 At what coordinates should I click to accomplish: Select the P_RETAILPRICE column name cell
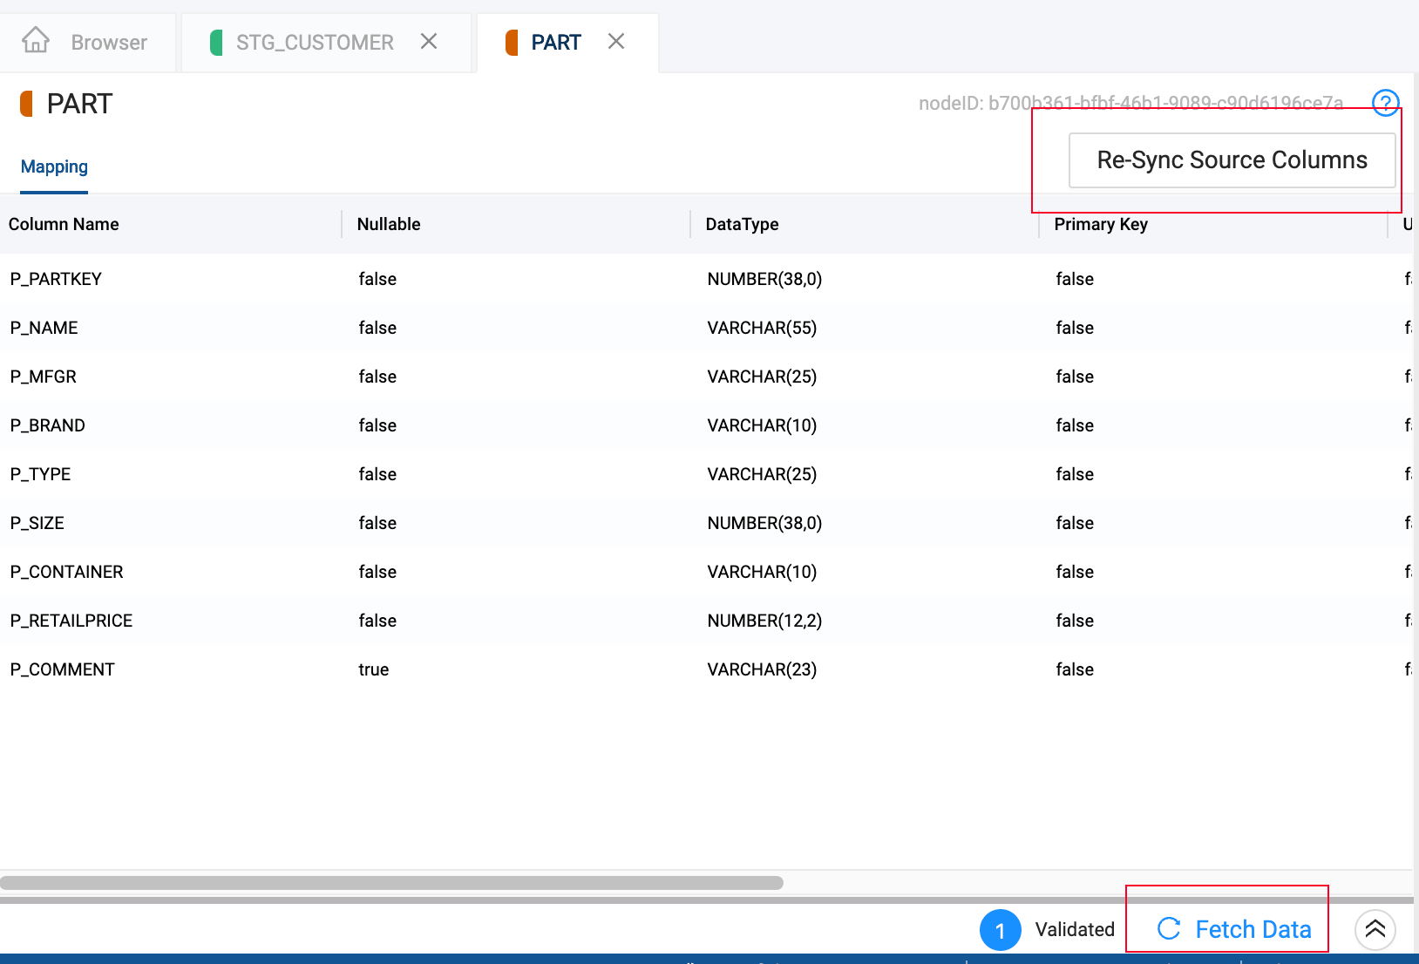(x=71, y=621)
